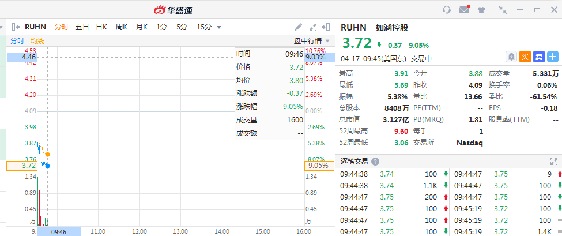
Task: Click 总市值 value 3.127亿
Action: (397, 119)
